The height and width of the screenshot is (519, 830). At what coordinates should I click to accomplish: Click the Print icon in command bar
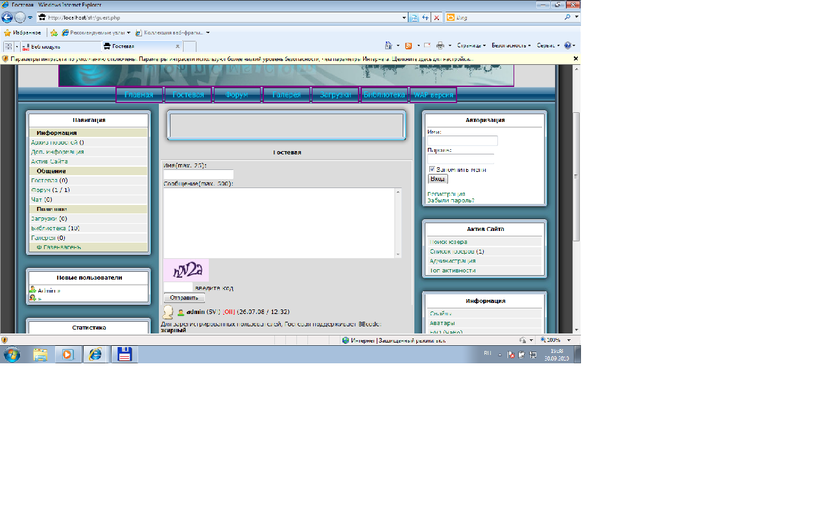440,46
